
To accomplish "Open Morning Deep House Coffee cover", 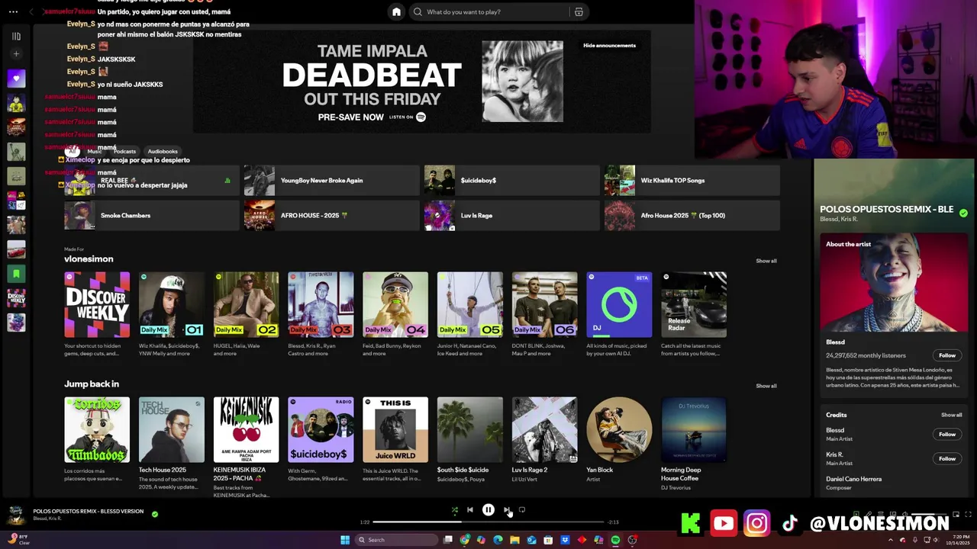I will click(694, 429).
